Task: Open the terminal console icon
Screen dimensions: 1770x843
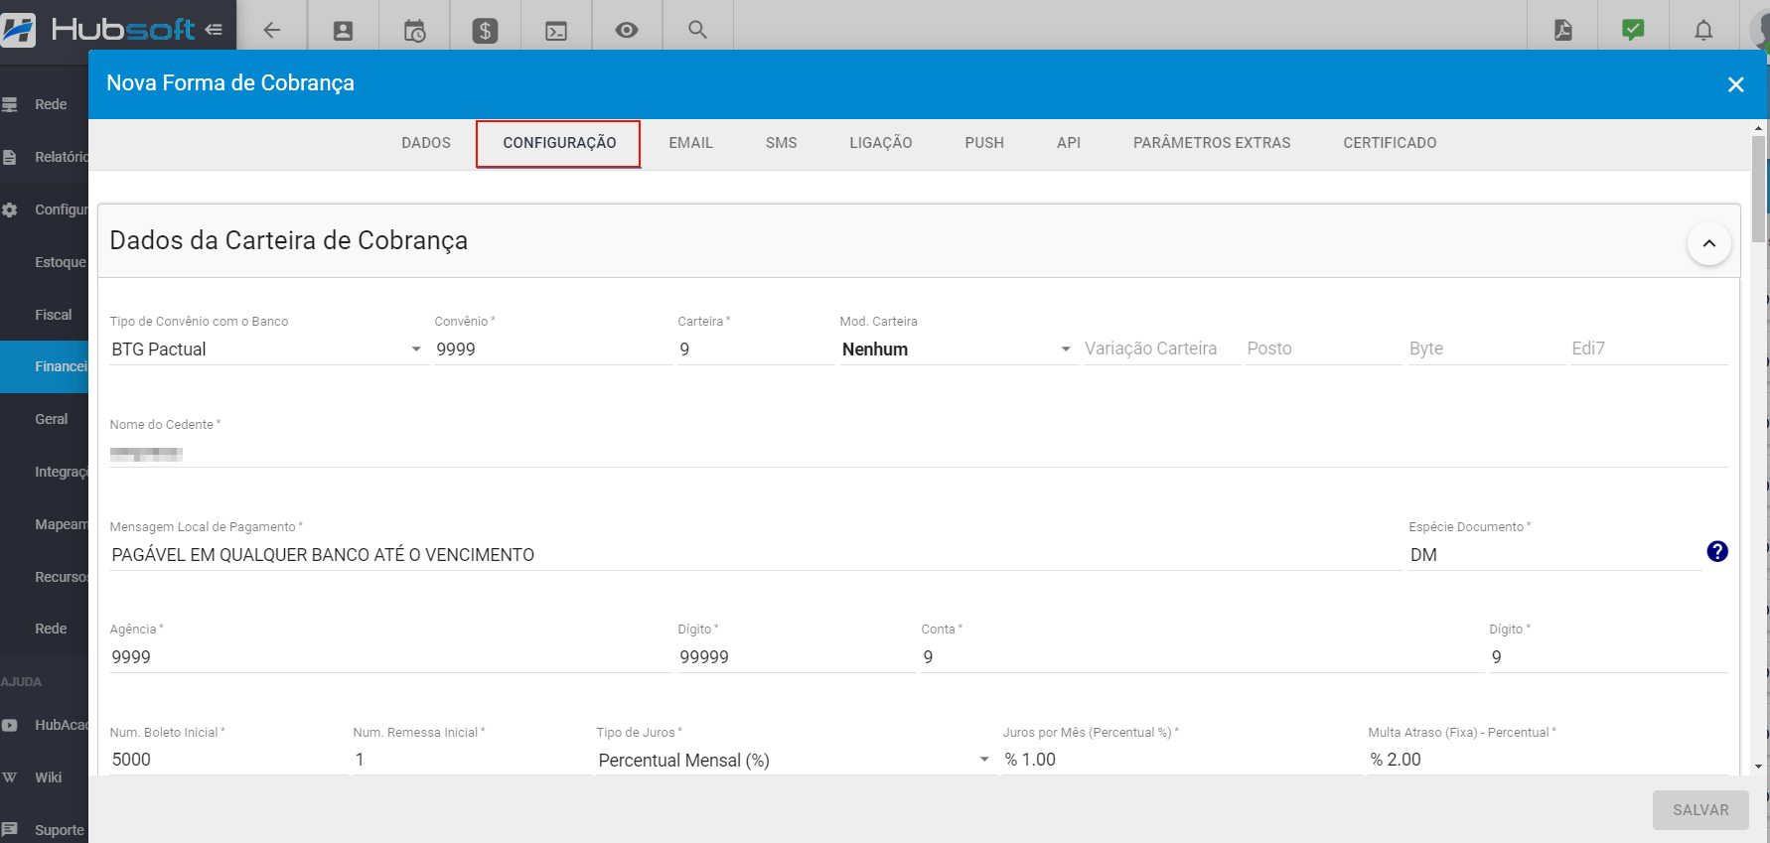Action: [x=556, y=31]
